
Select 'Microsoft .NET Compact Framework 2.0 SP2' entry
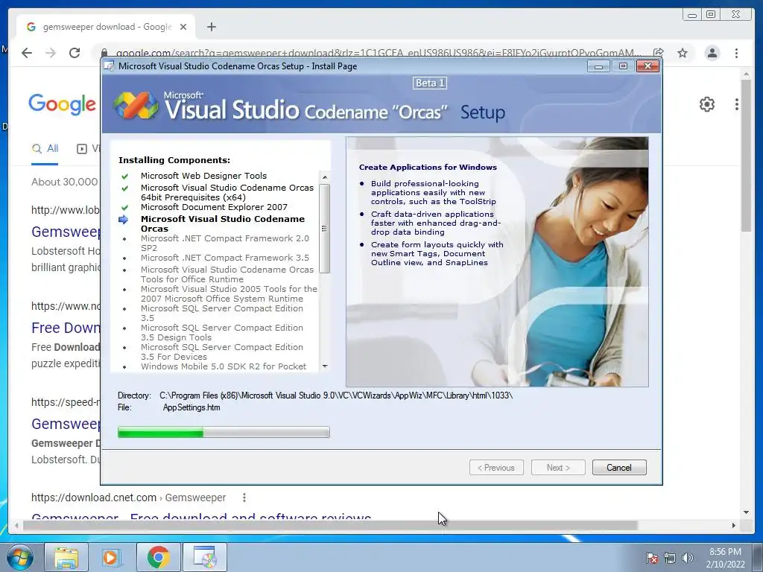click(225, 244)
